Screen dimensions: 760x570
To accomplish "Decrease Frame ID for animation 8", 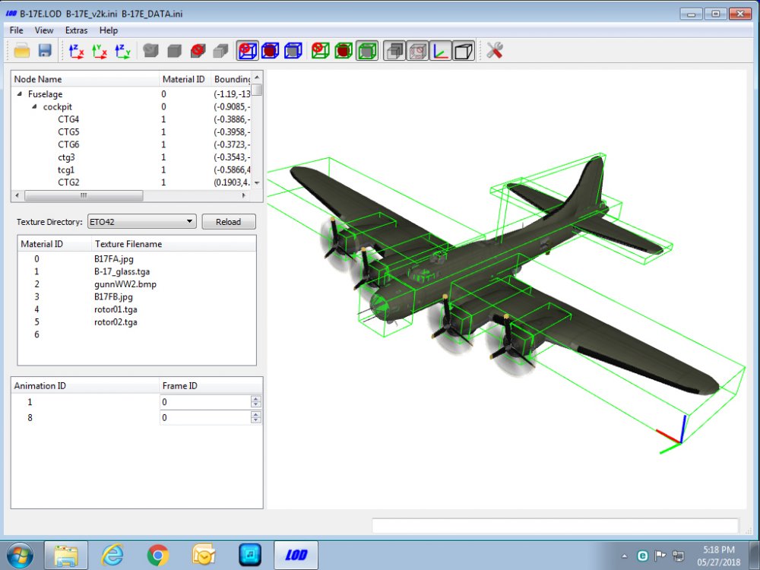I will [x=256, y=421].
